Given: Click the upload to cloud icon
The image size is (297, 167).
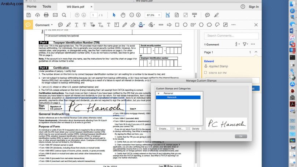Looking at the screenshot, I should 37,15.
